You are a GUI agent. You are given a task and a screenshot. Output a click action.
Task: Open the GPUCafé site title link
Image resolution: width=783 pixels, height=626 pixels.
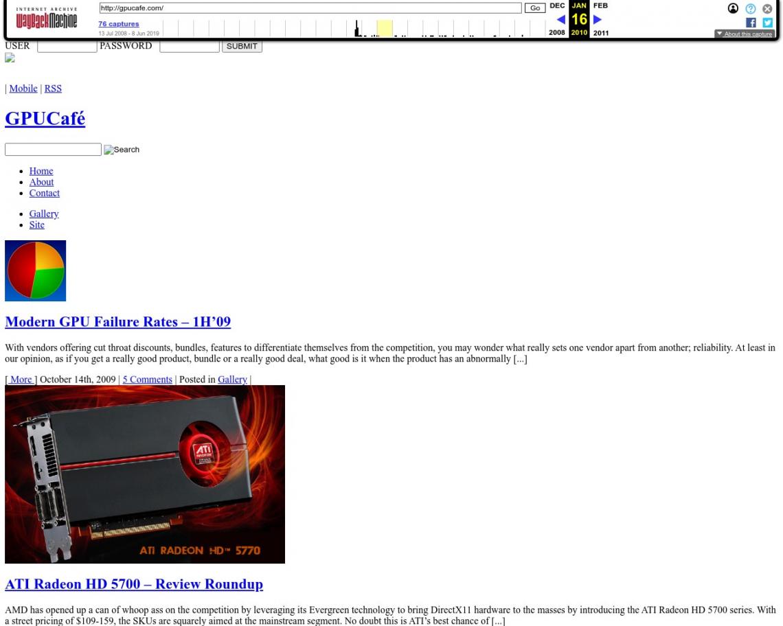pos(45,118)
